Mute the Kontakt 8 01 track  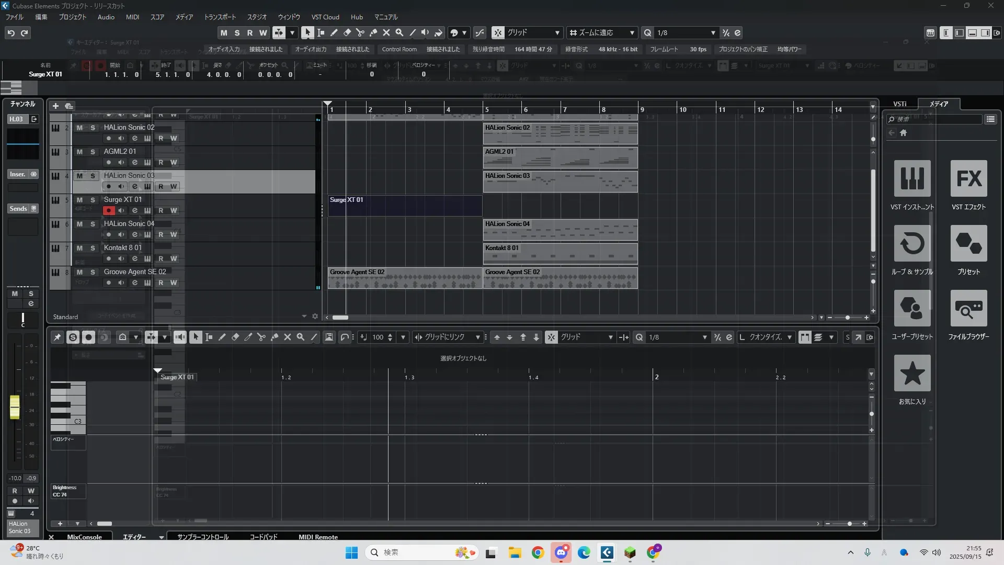(x=79, y=248)
